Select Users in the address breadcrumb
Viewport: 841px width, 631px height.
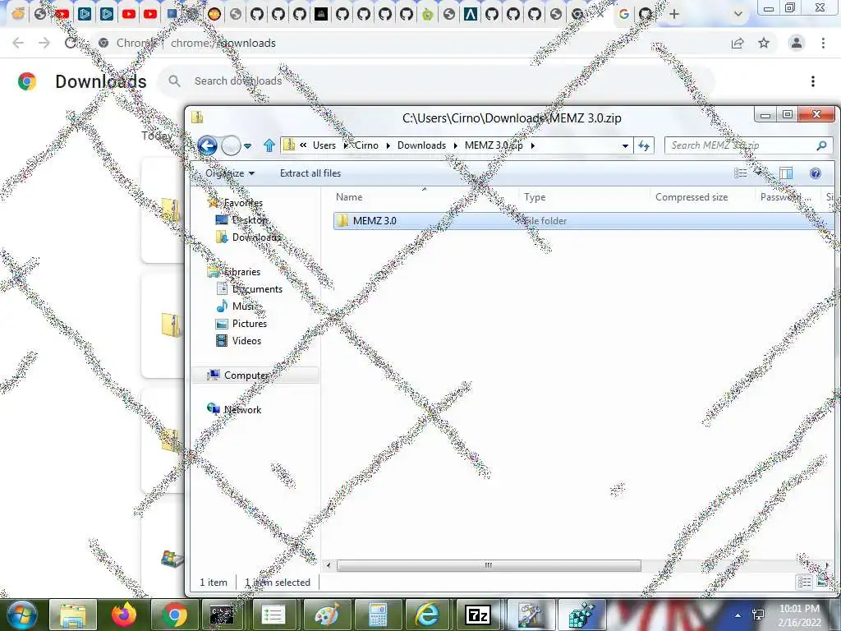[324, 145]
